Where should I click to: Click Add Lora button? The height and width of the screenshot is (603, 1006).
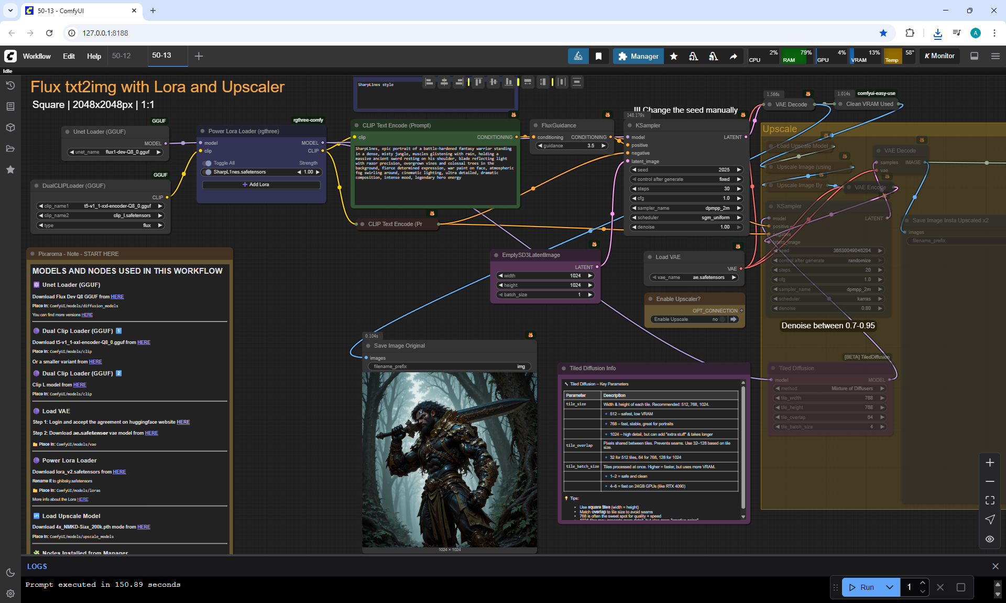[261, 185]
